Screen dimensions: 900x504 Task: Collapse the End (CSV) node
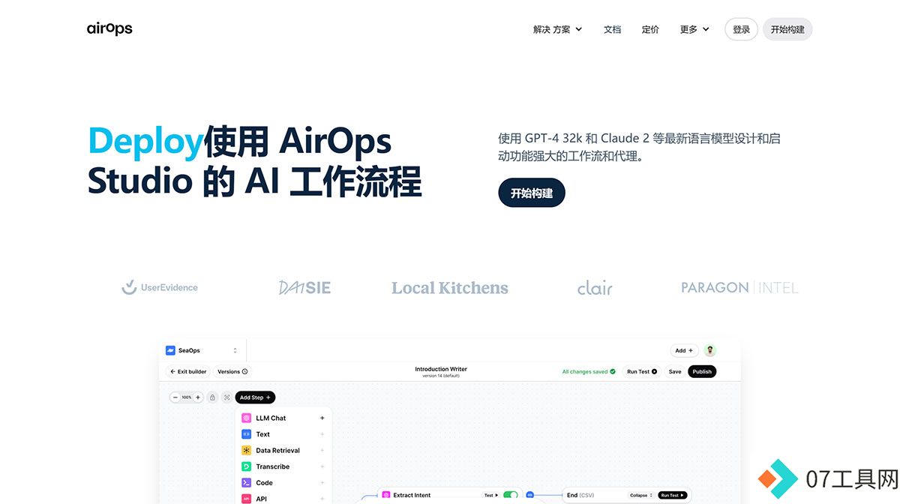641,495
